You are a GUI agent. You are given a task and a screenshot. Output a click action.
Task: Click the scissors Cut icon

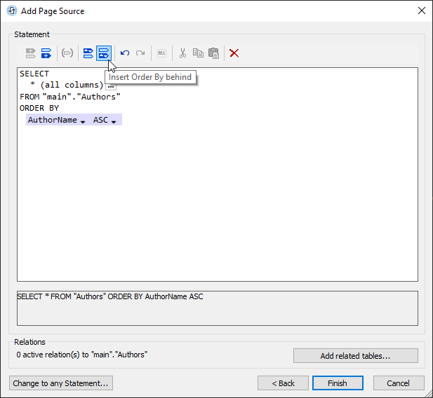pyautogui.click(x=182, y=53)
